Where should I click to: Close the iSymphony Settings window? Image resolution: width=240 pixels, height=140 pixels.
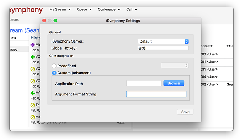click(44, 21)
